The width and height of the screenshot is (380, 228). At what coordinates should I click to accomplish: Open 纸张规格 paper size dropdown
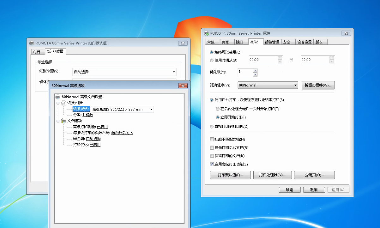coord(151,109)
